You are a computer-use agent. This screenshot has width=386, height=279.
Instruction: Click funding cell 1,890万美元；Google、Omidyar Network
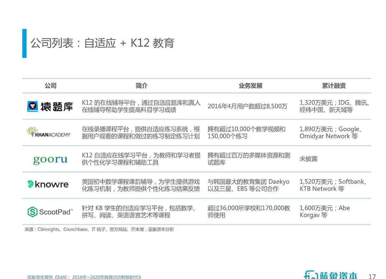coord(331,133)
